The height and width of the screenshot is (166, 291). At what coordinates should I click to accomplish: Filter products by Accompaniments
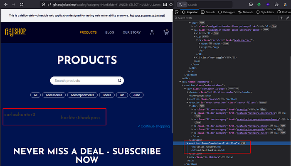click(82, 95)
